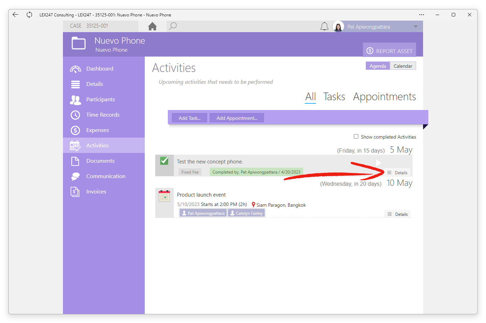Open Details for Product launch event
486x323 pixels.
397,214
